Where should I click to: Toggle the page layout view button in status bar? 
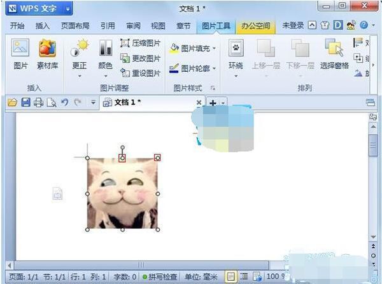[231, 276]
